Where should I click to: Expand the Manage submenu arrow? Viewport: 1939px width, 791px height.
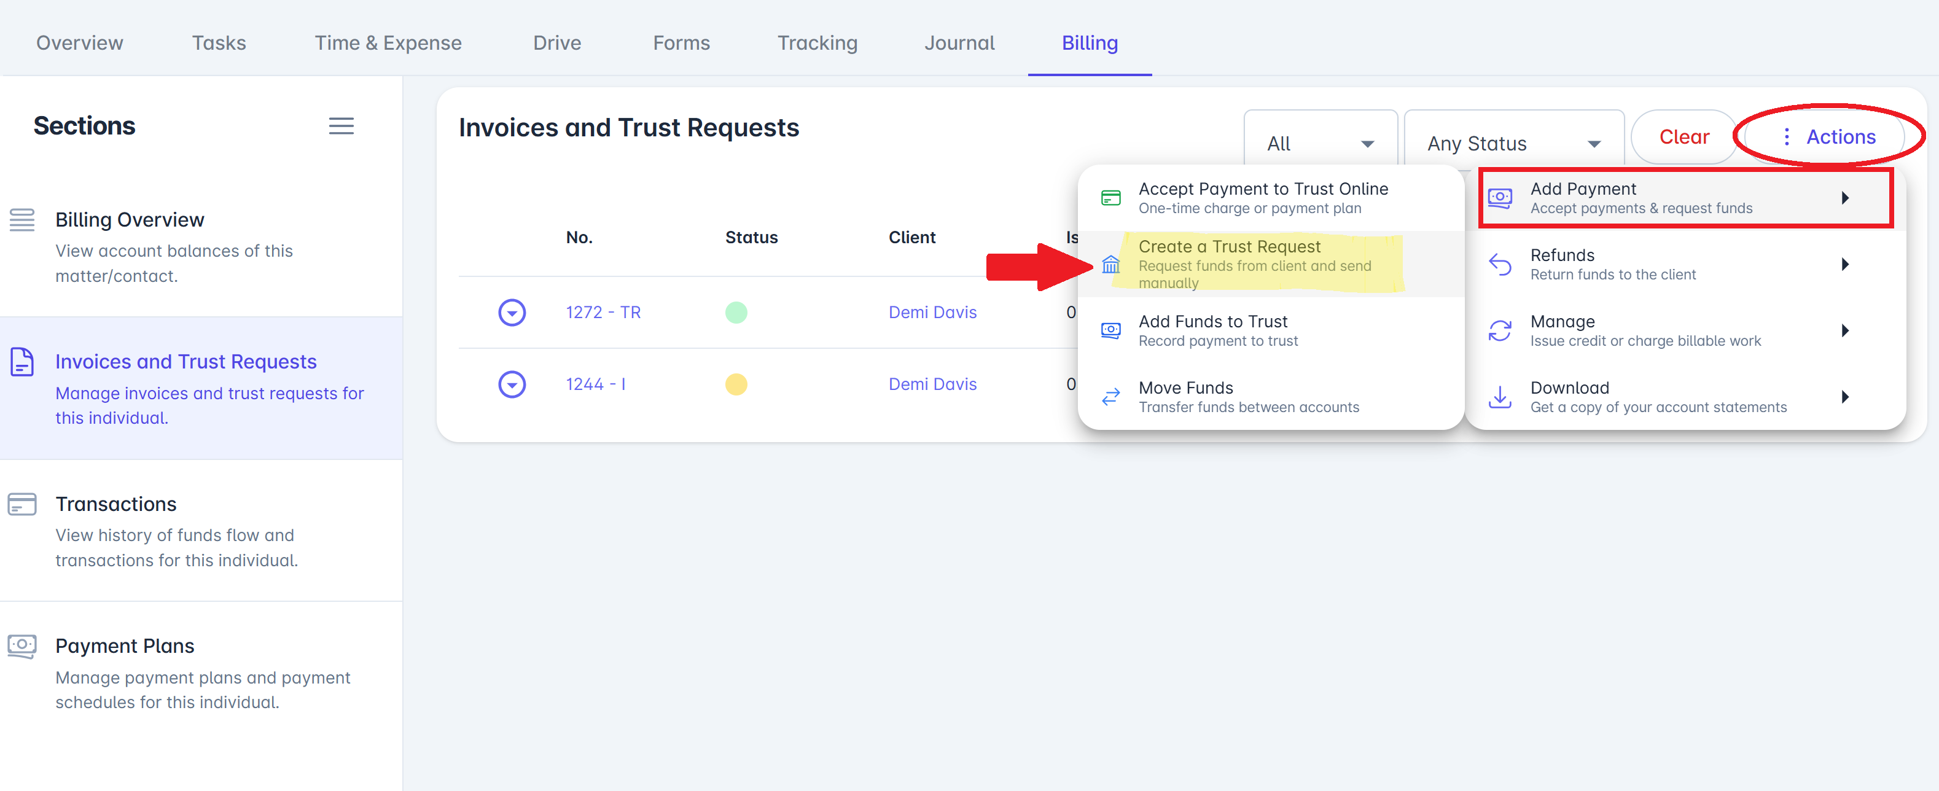pos(1845,330)
